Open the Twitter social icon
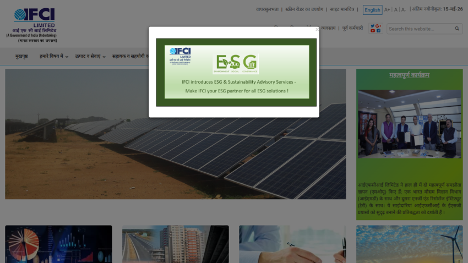The height and width of the screenshot is (263, 468). pos(373,26)
